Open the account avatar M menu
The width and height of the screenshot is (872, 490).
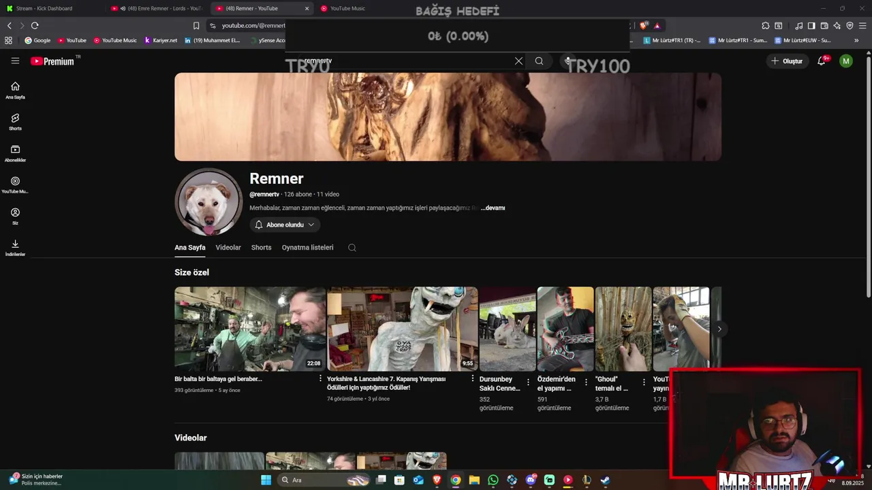point(846,61)
